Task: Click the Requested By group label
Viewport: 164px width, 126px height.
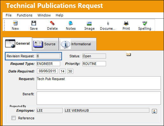Action: coord(18,106)
